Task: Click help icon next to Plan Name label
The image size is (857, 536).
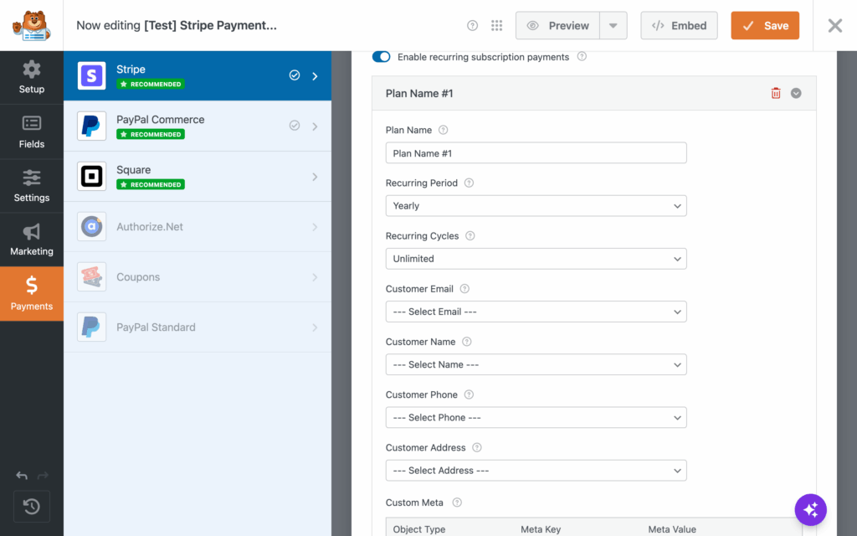Action: [x=444, y=130]
